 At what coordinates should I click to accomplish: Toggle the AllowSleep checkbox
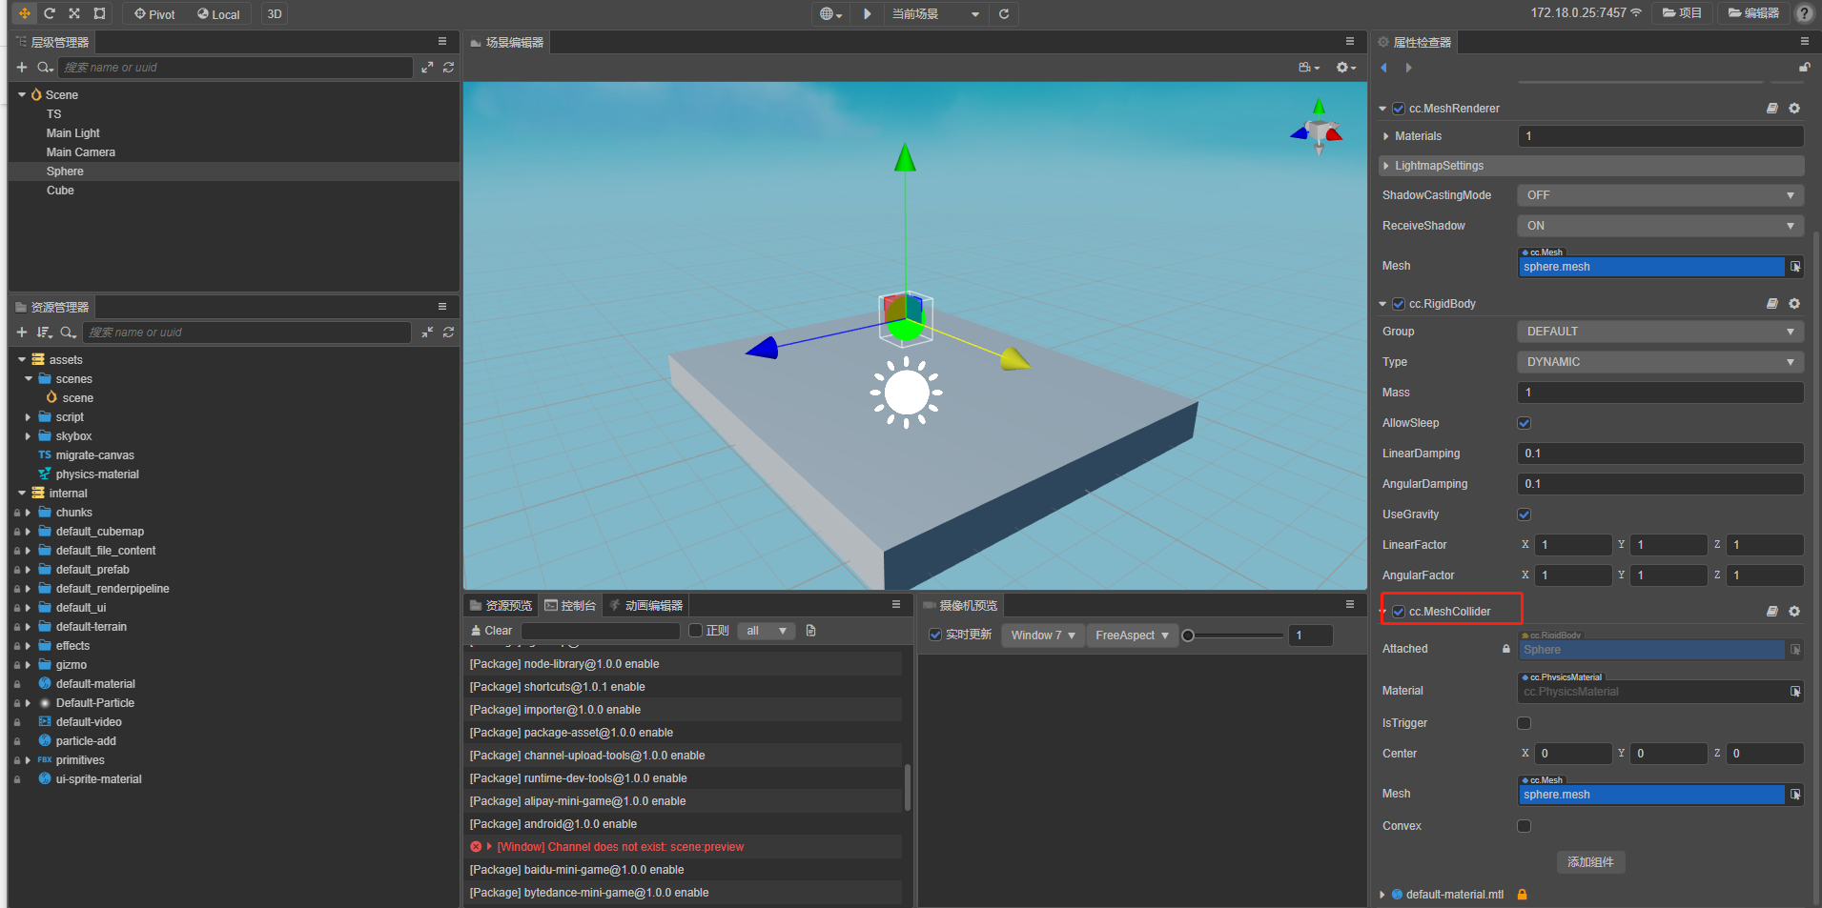[1525, 423]
